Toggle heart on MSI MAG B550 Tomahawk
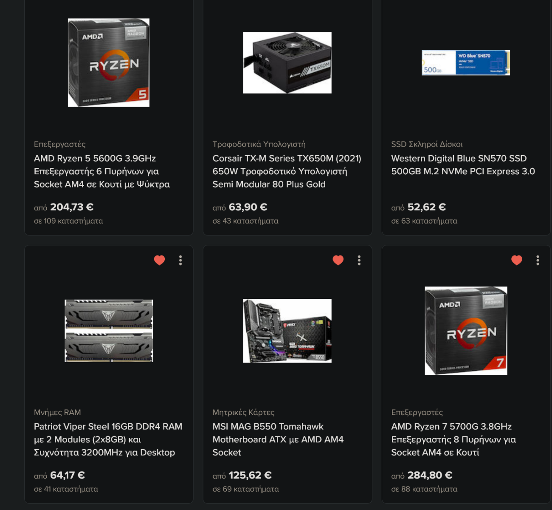 (338, 260)
